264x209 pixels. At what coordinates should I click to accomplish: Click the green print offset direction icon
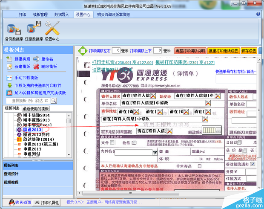83,51
